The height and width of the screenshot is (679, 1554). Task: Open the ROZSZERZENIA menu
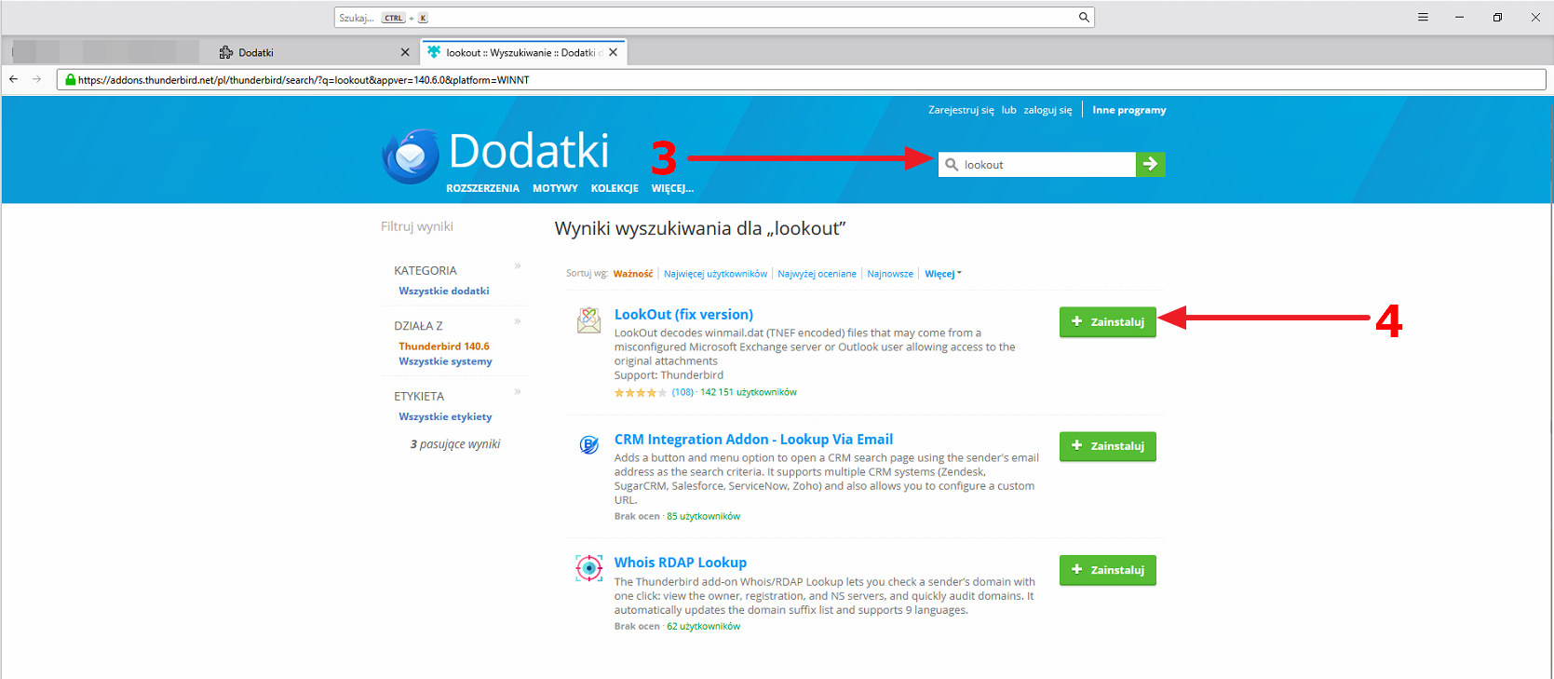coord(482,188)
